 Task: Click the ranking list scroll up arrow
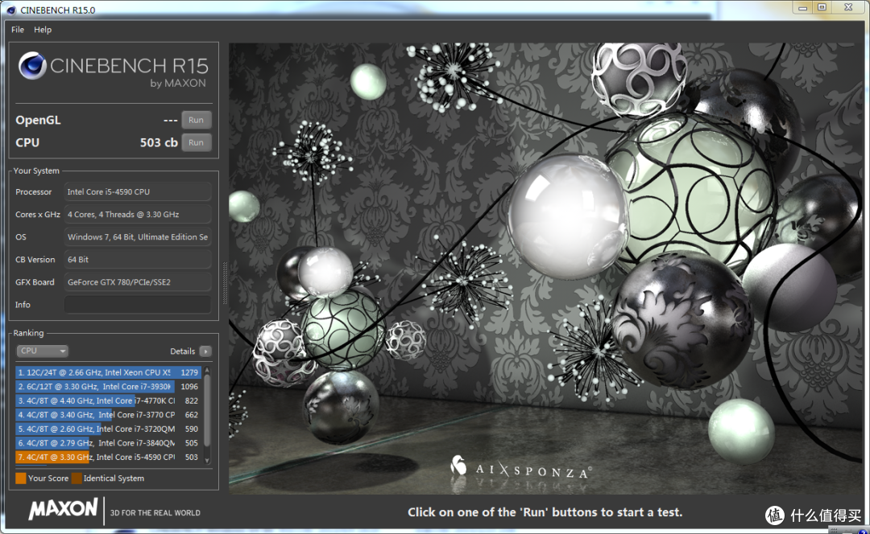click(x=208, y=369)
